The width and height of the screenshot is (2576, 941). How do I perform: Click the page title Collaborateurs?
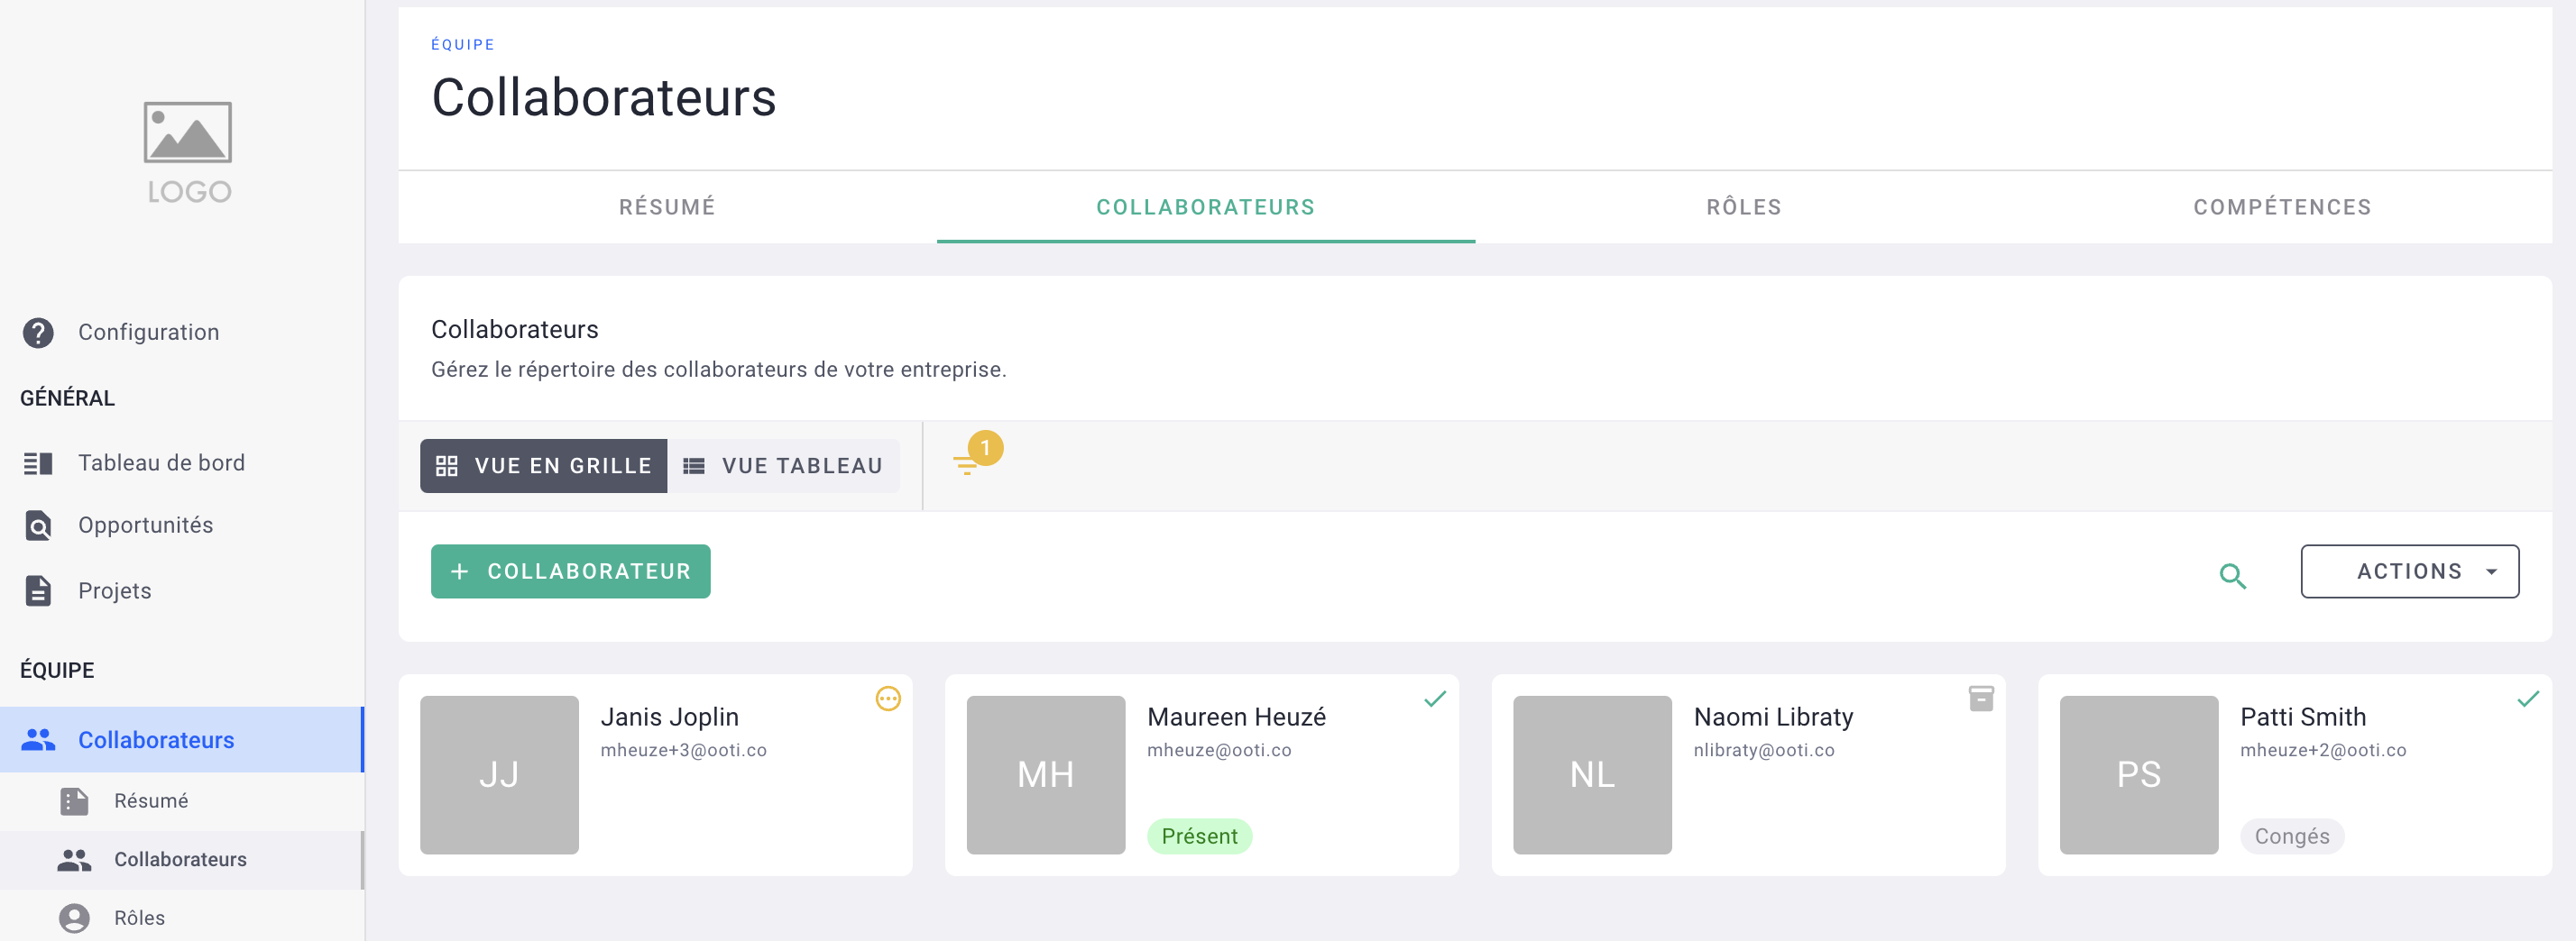[603, 98]
